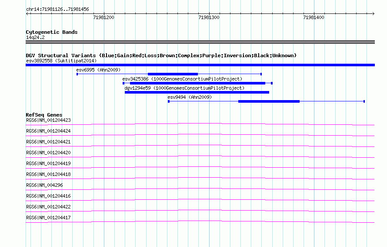Screen dimensions: 387x247
Task: Open transcript RGS6|NM_001204421
Action: point(48,142)
